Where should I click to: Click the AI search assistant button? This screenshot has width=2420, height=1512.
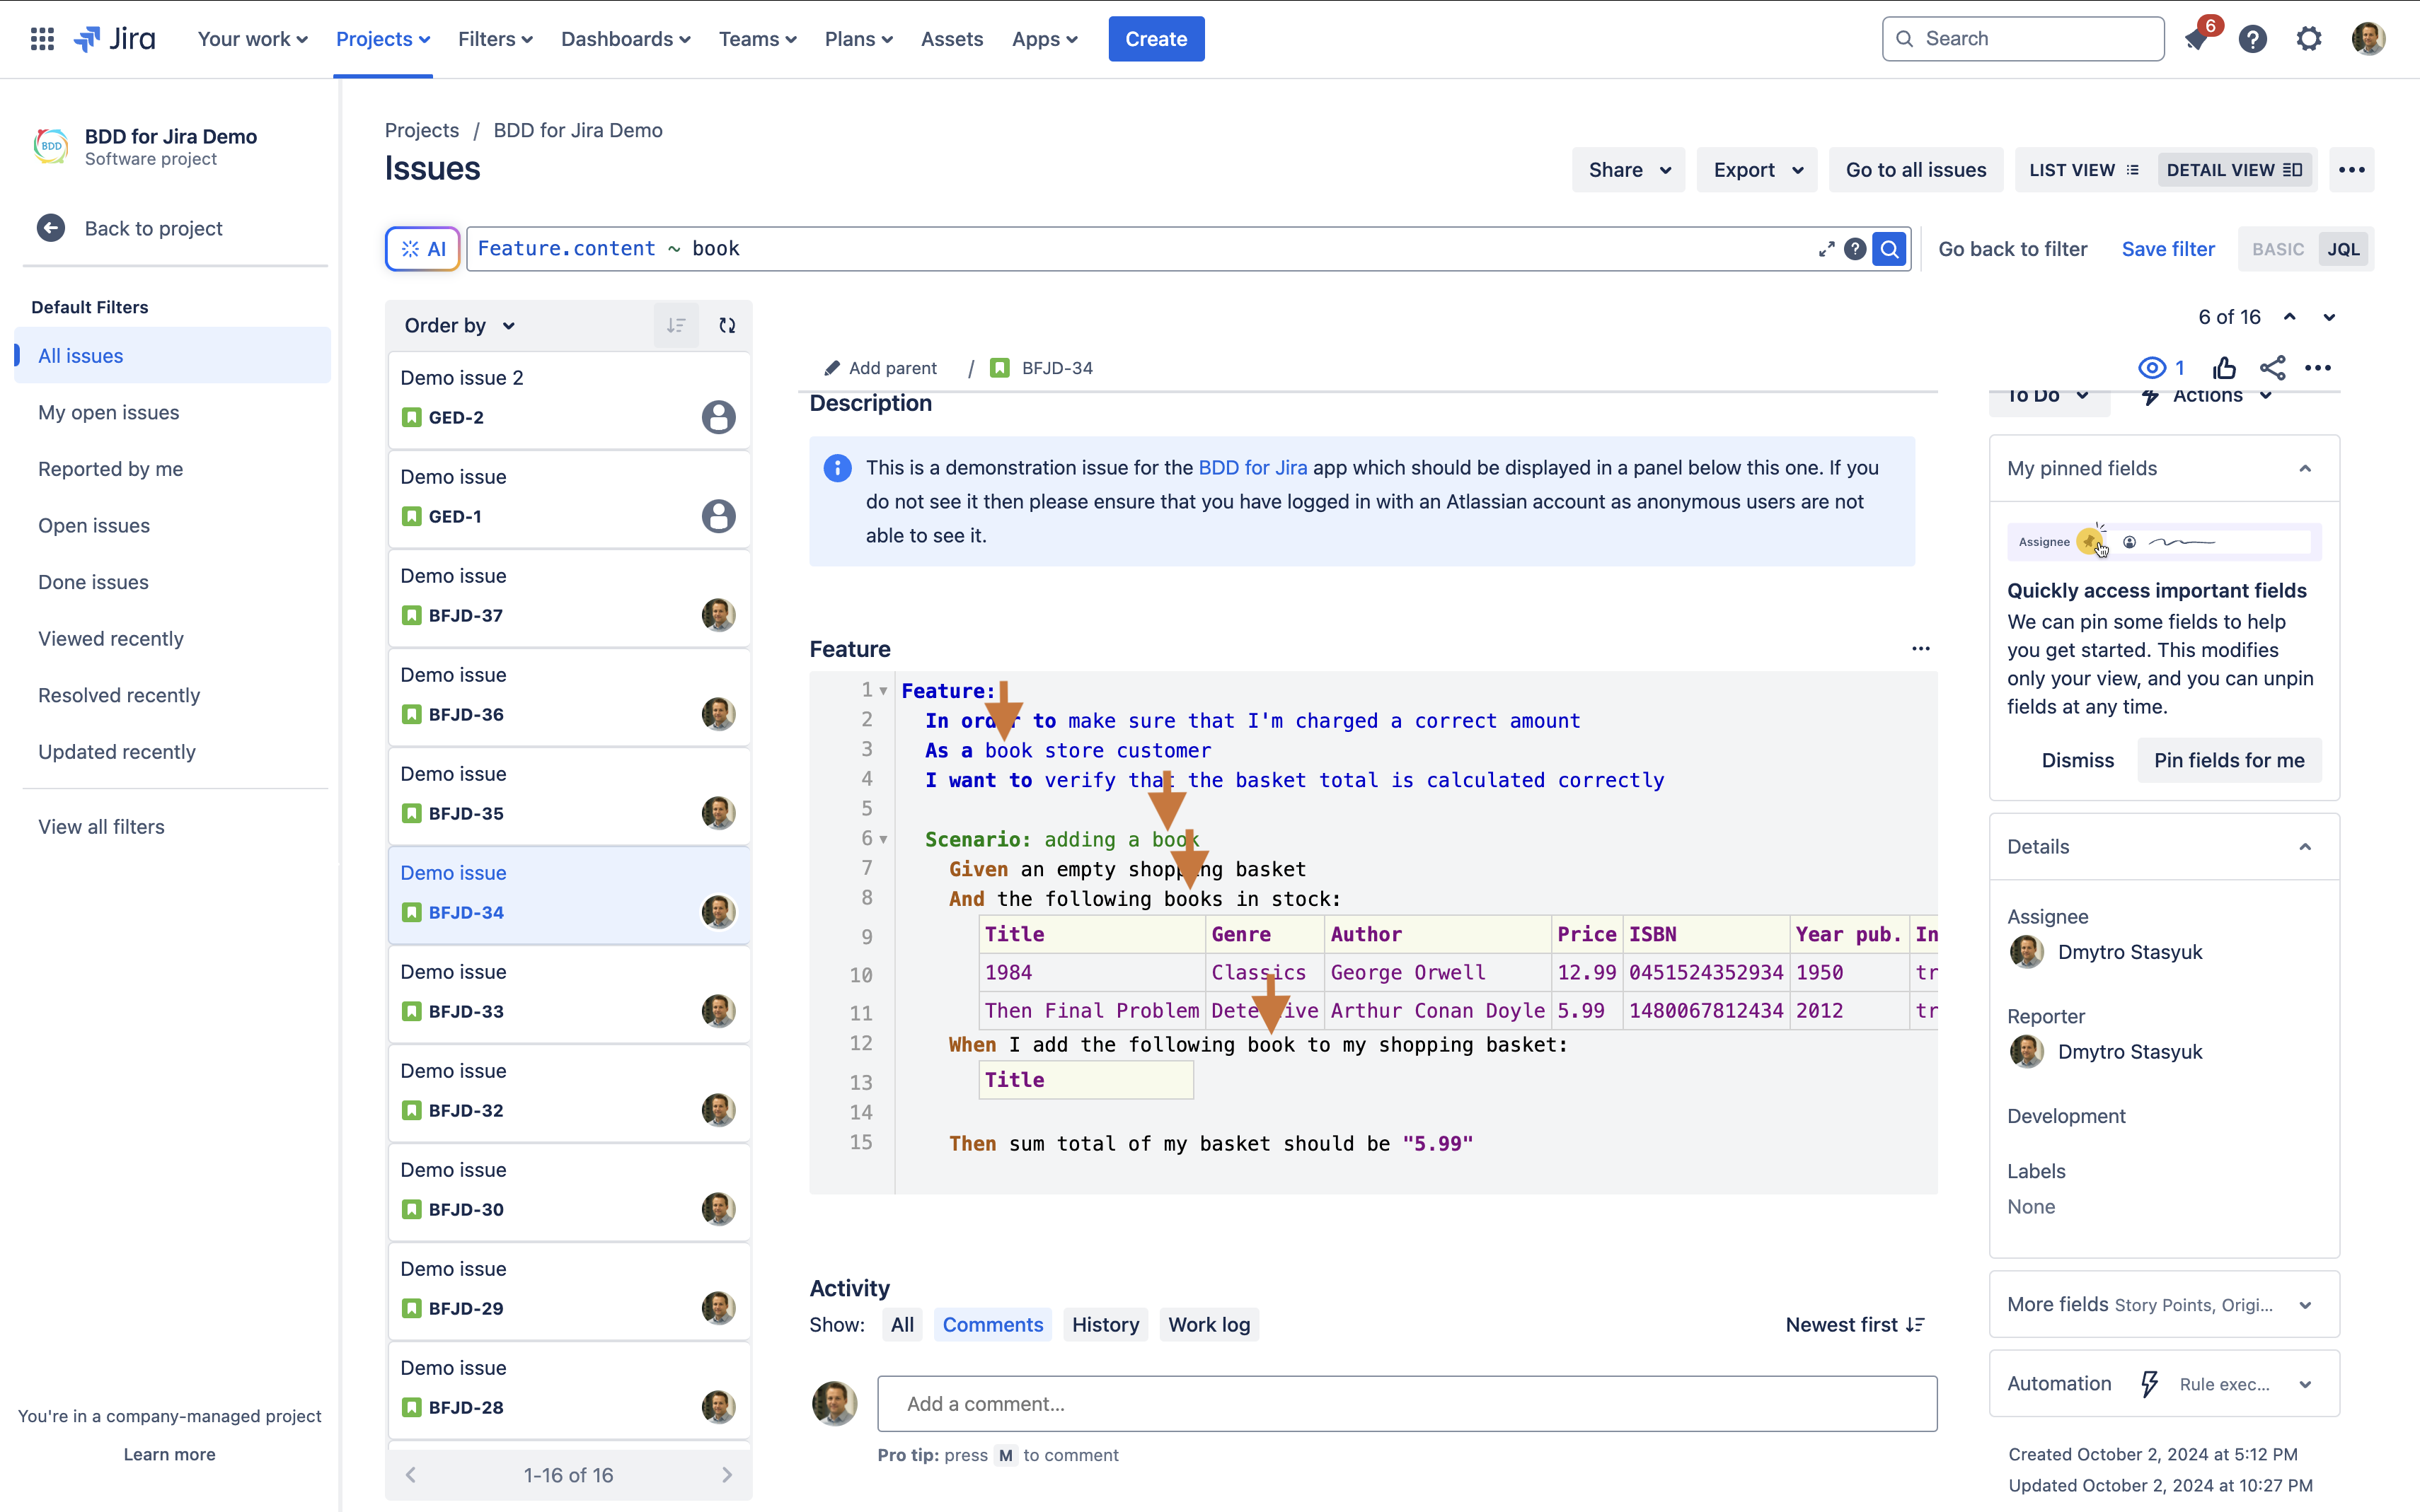[x=422, y=249]
